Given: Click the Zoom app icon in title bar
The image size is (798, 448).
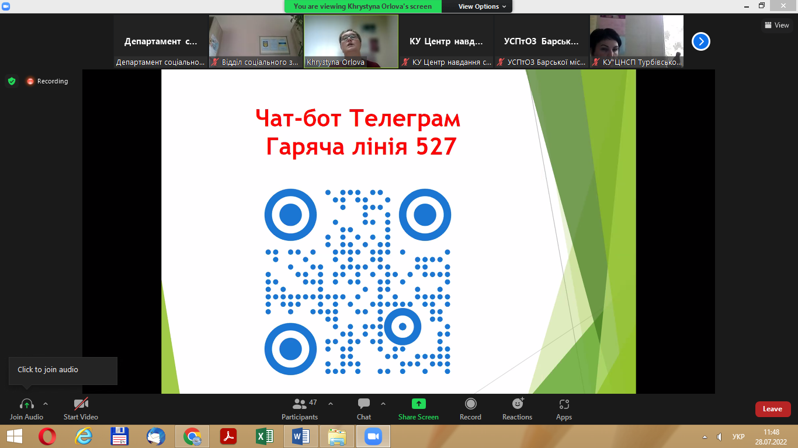Looking at the screenshot, I should point(6,5).
